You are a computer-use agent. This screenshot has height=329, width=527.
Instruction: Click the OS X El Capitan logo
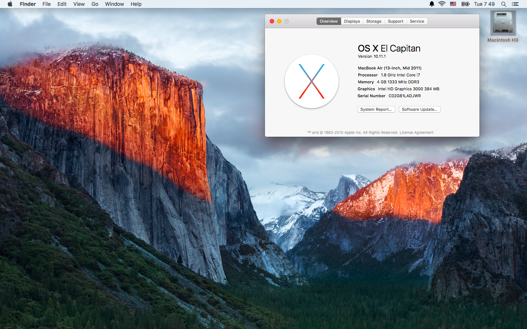[x=311, y=82]
